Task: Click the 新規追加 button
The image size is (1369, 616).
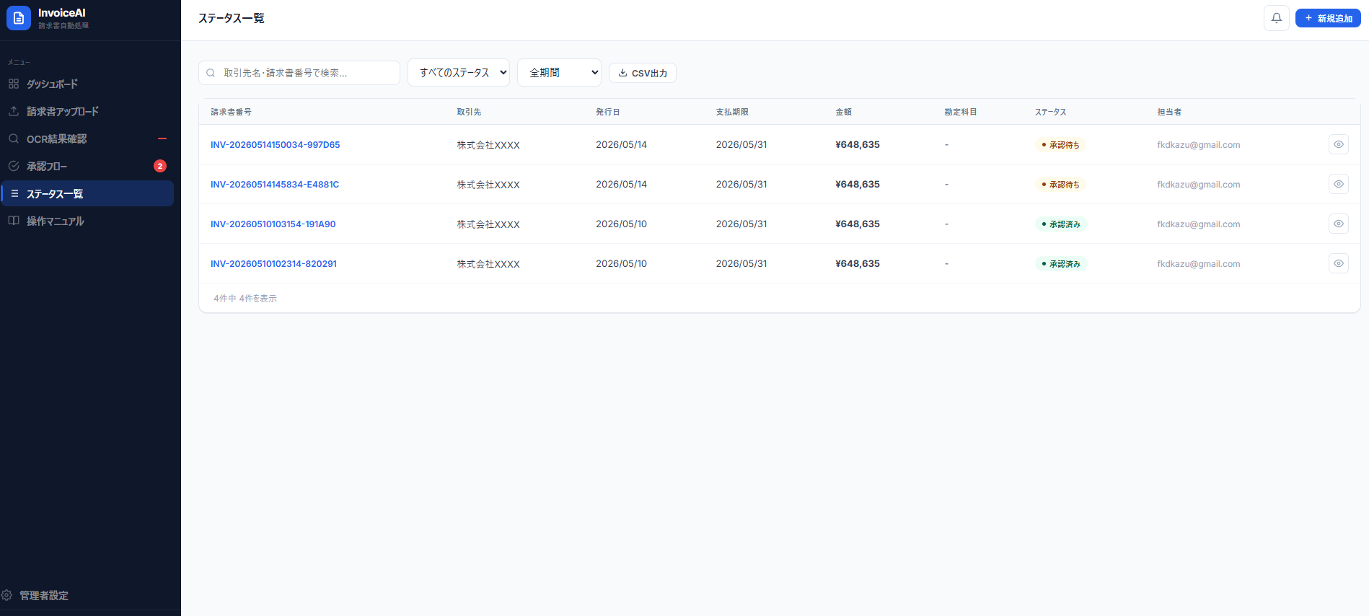Action: pos(1328,18)
